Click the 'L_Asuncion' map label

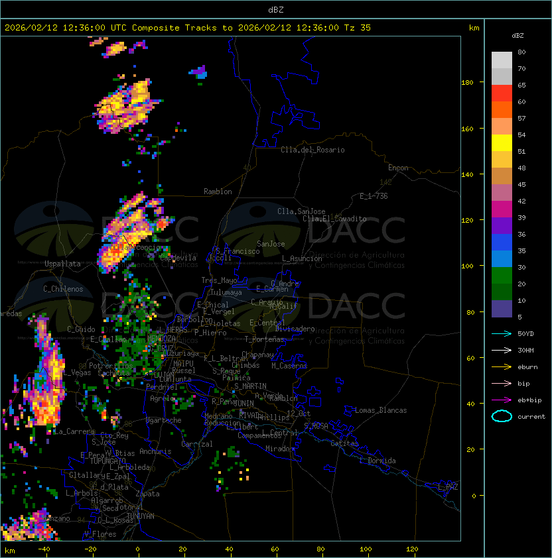pos(302,258)
